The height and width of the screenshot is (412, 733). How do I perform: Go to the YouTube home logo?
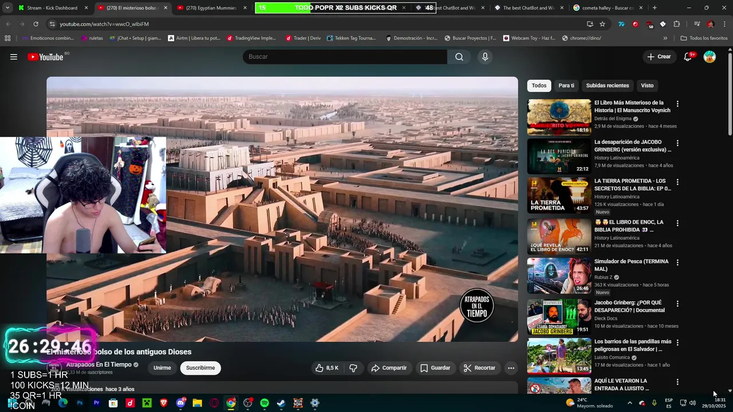click(x=46, y=57)
